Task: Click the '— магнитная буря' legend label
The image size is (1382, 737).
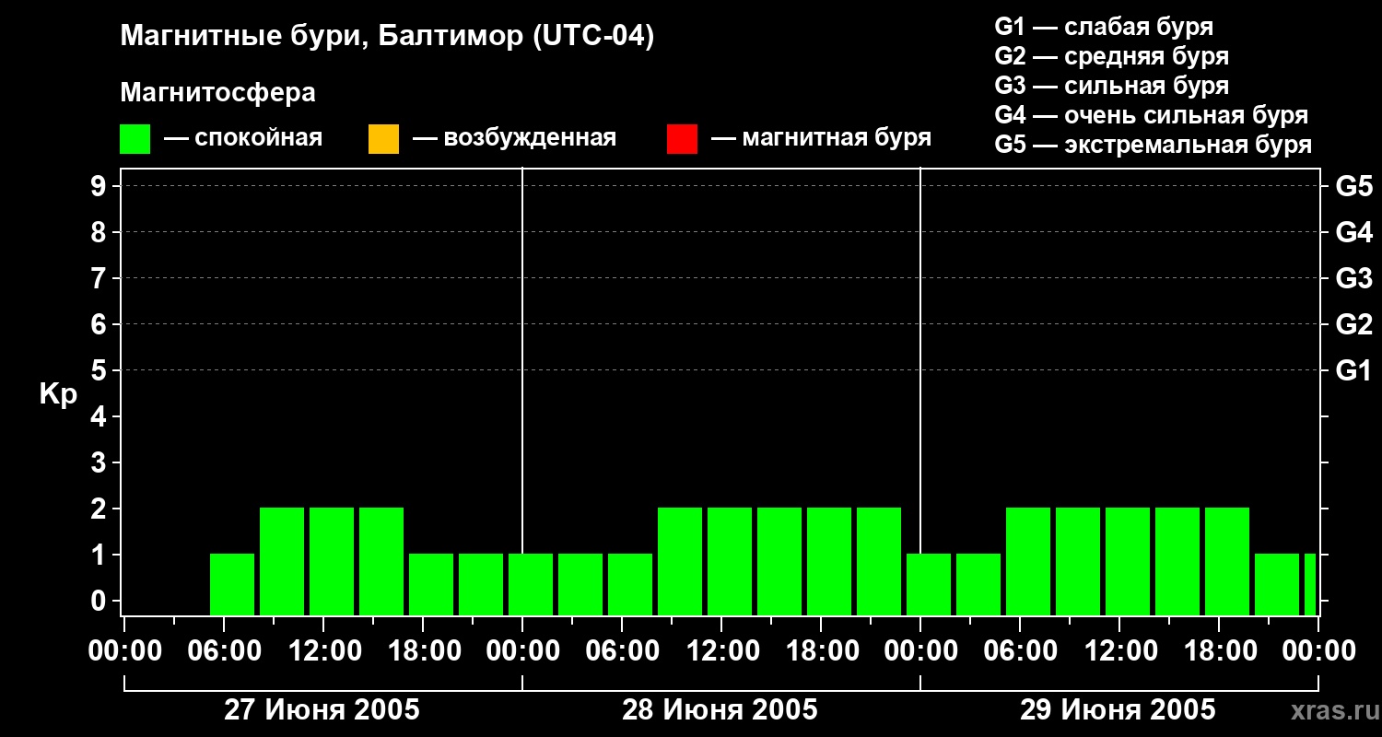Action: (821, 139)
